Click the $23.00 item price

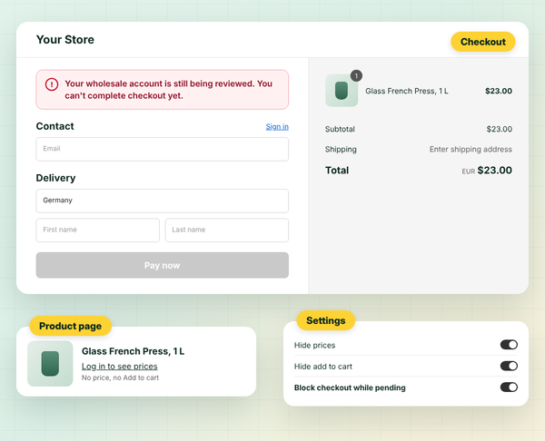click(499, 91)
